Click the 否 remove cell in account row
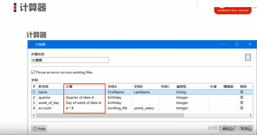 pyautogui.click(x=241, y=108)
